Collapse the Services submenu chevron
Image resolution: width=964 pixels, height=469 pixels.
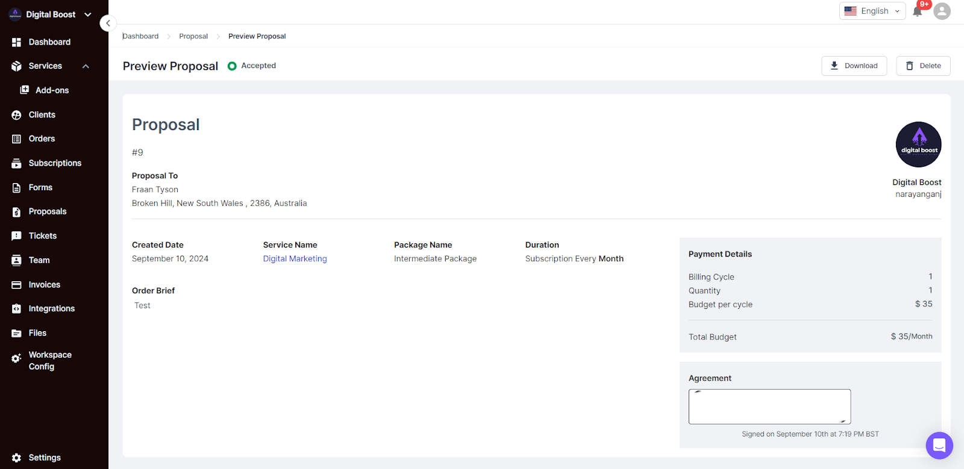(86, 66)
